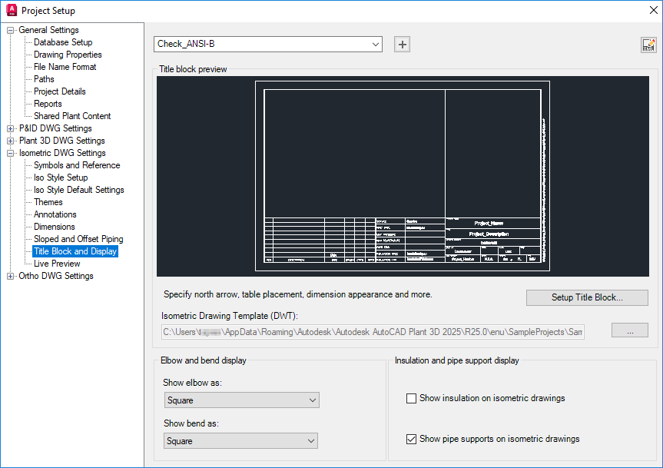Expand the Ortho DWG Settings node
Viewport: 663px width, 468px height.
pos(10,276)
